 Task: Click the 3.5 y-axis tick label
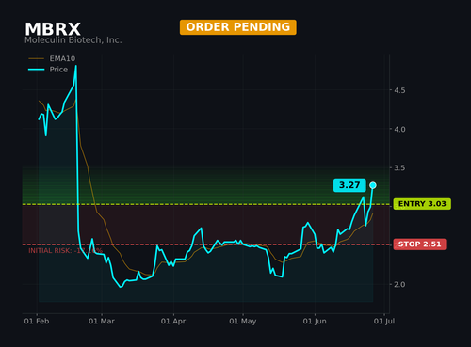pyautogui.click(x=399, y=167)
